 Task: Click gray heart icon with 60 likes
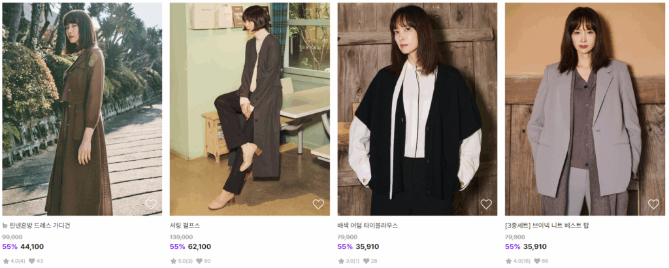tap(199, 261)
